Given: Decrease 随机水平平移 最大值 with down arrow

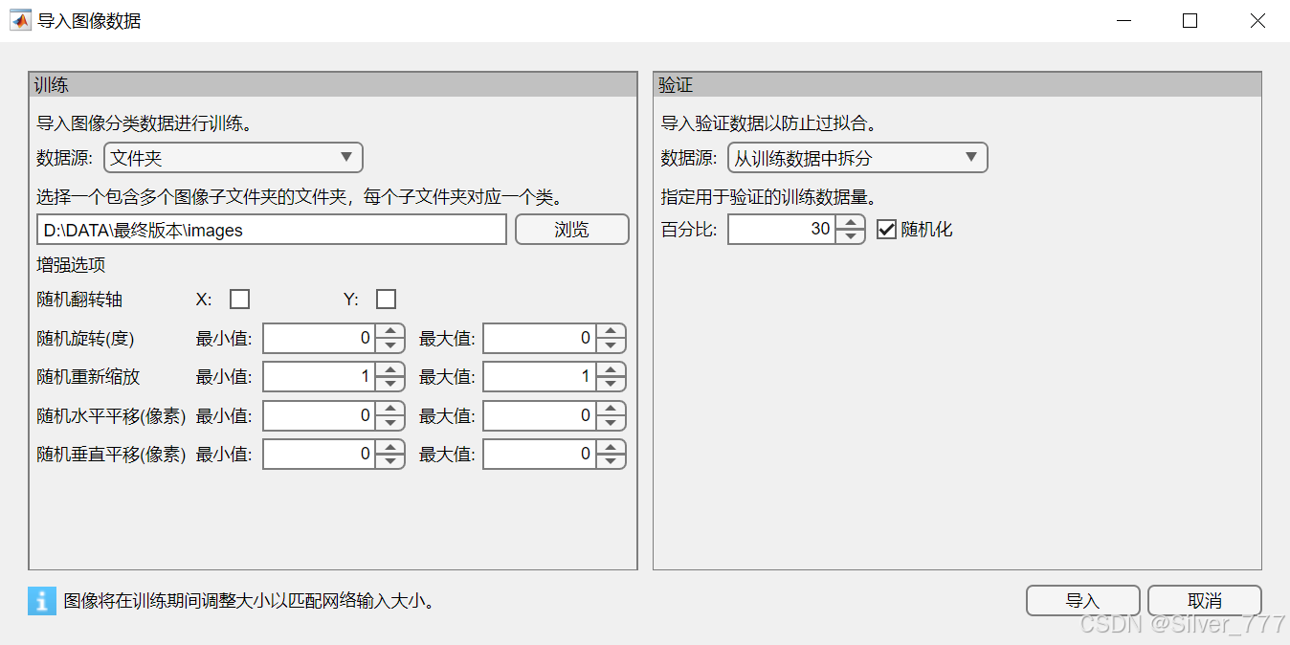Looking at the screenshot, I should tap(611, 423).
